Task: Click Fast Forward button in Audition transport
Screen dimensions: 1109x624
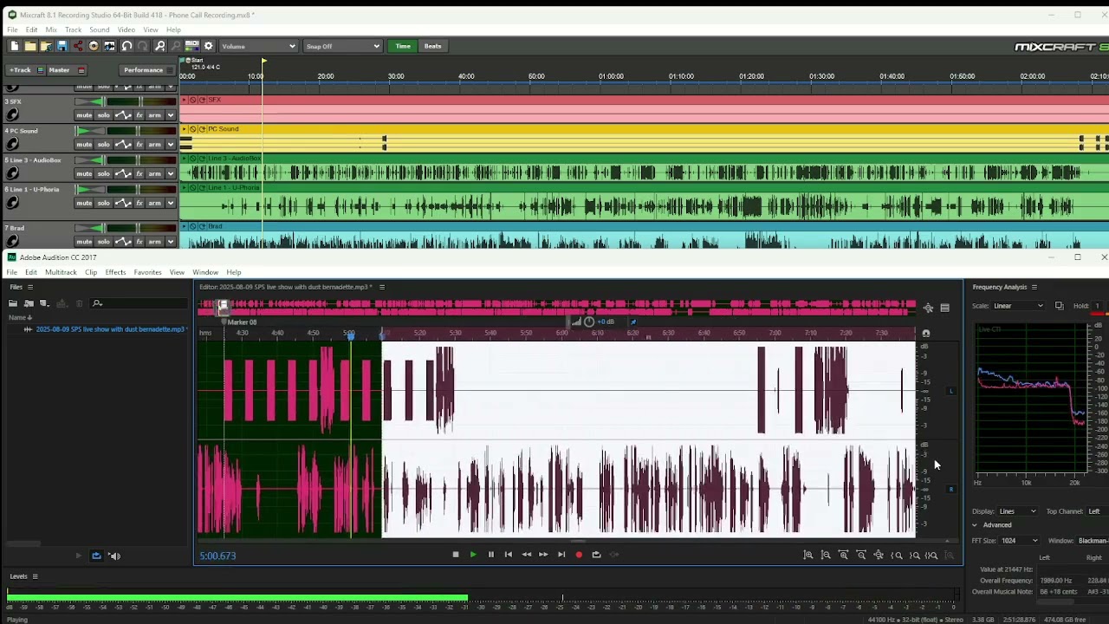Action: pos(543,555)
